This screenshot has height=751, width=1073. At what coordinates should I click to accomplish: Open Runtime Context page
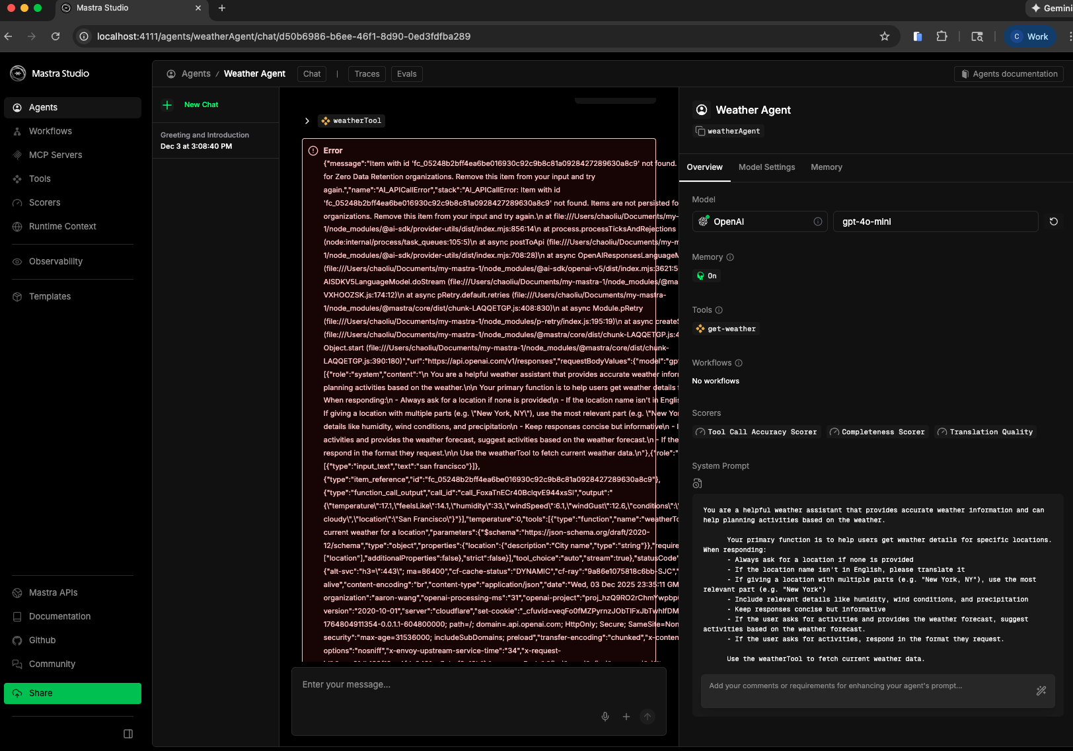73,227
